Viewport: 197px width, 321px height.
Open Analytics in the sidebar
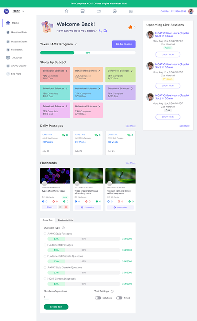[x=17, y=58]
